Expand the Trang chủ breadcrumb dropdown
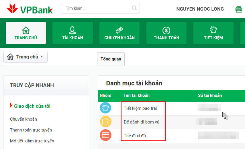Image resolution: width=245 pixels, height=149 pixels. click(26, 57)
